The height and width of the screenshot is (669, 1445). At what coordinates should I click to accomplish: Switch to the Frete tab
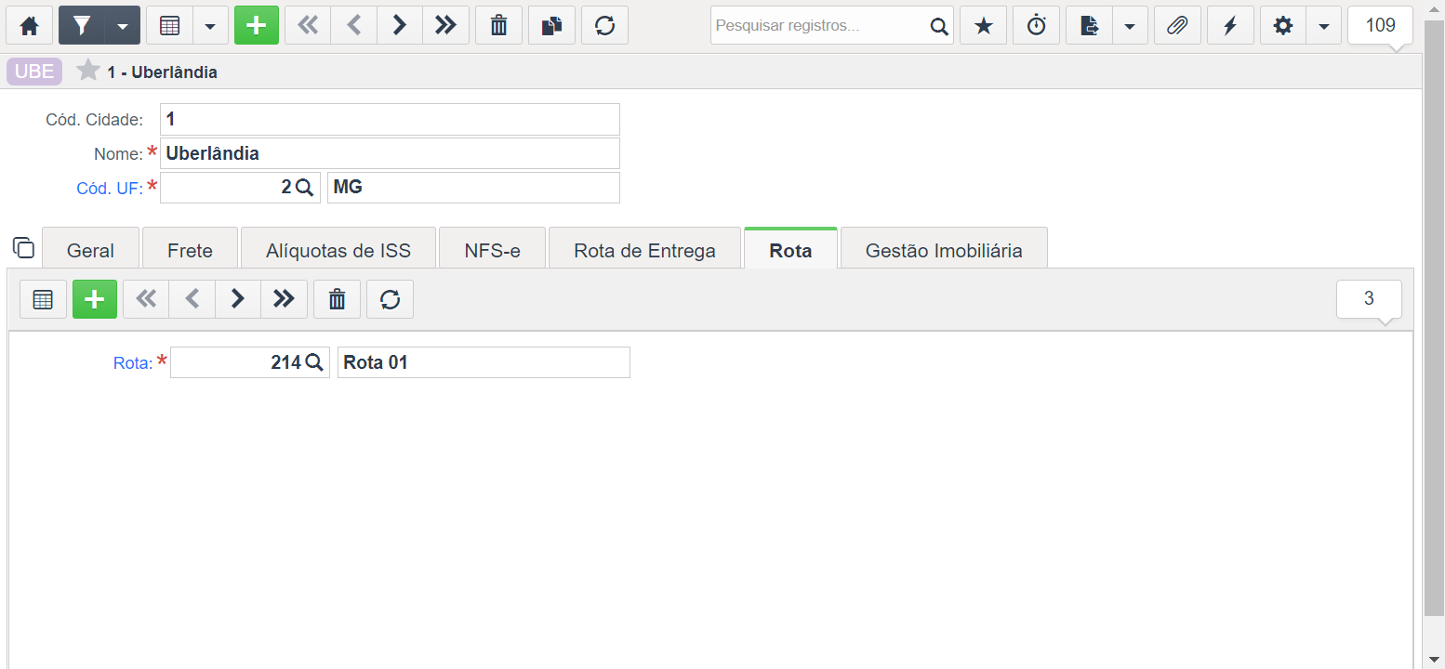190,250
